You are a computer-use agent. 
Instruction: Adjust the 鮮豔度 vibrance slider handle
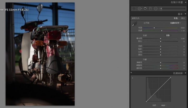(x=161, y=65)
